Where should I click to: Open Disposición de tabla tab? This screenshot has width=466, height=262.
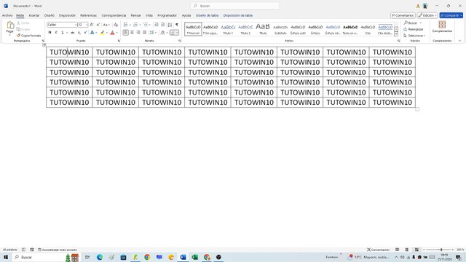[238, 15]
